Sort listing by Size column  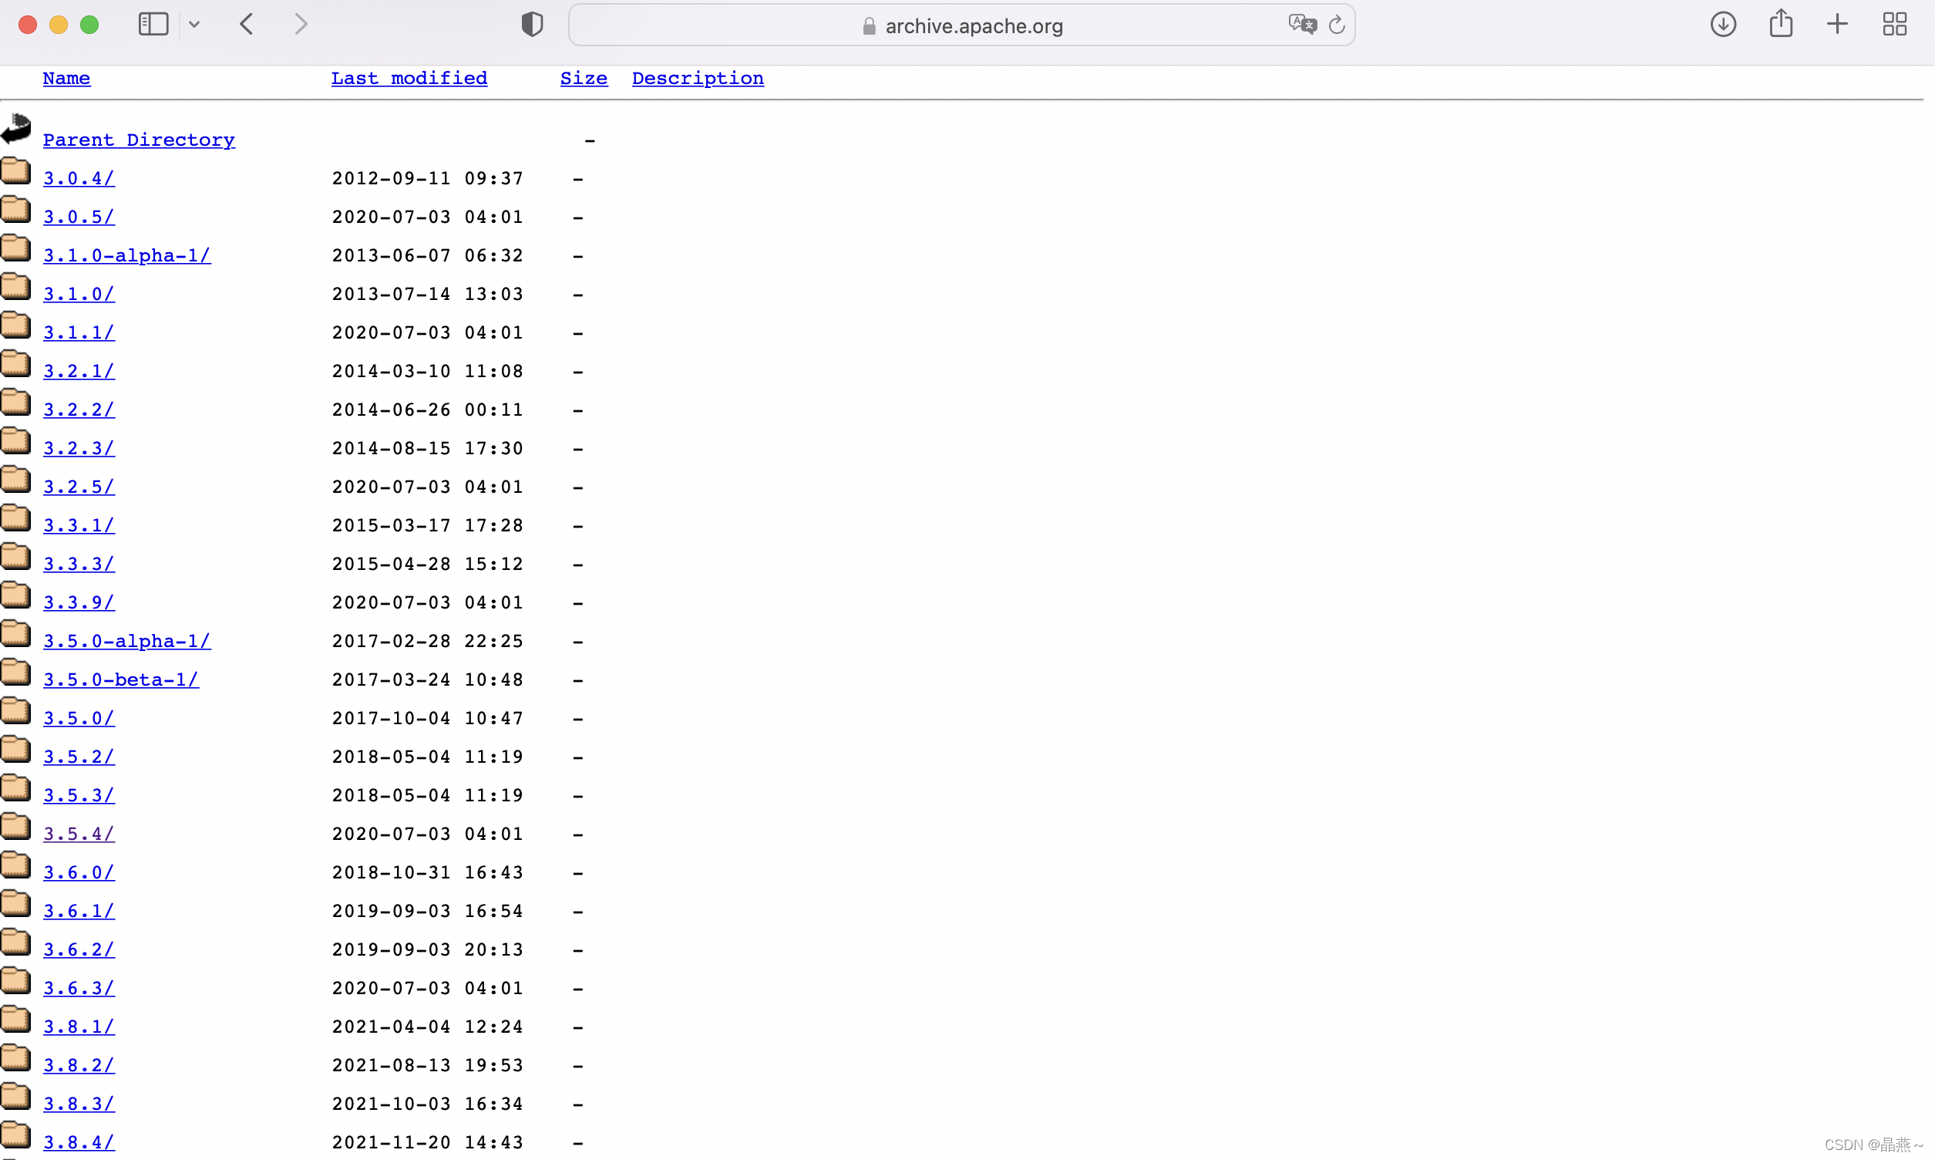pyautogui.click(x=584, y=78)
